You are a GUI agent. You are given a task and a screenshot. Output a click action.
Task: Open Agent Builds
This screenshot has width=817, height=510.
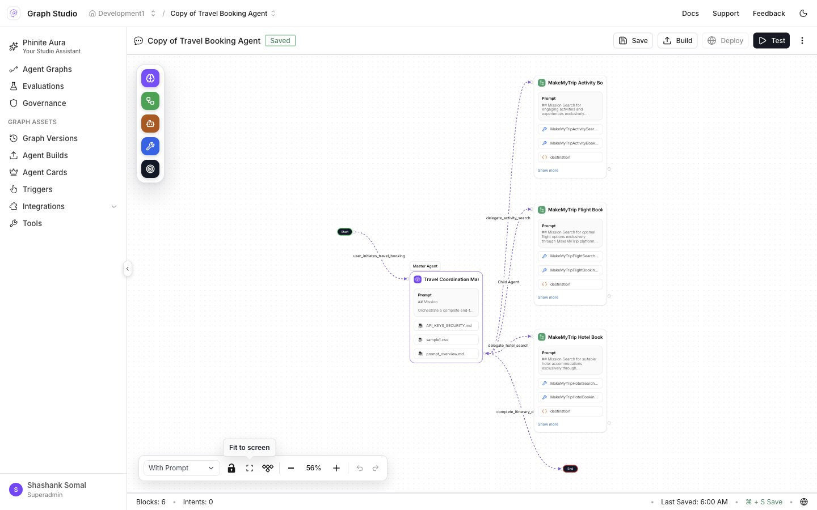pos(63,155)
